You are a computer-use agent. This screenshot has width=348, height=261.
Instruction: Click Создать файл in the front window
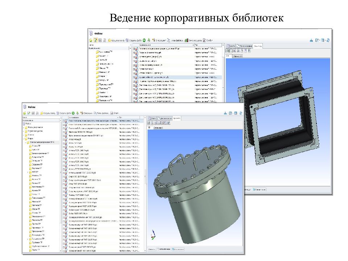click(x=64, y=113)
